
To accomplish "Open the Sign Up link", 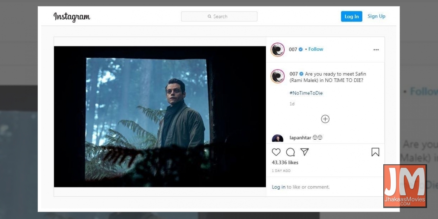I will tap(376, 16).
